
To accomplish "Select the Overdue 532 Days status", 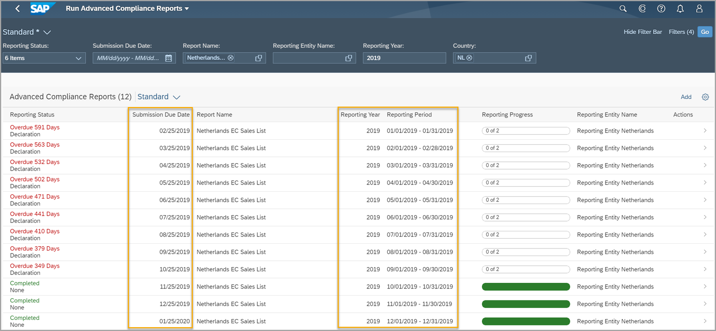I will [x=35, y=162].
